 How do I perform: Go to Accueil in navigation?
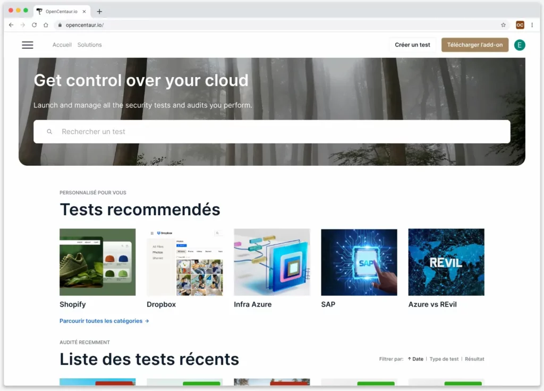point(62,45)
